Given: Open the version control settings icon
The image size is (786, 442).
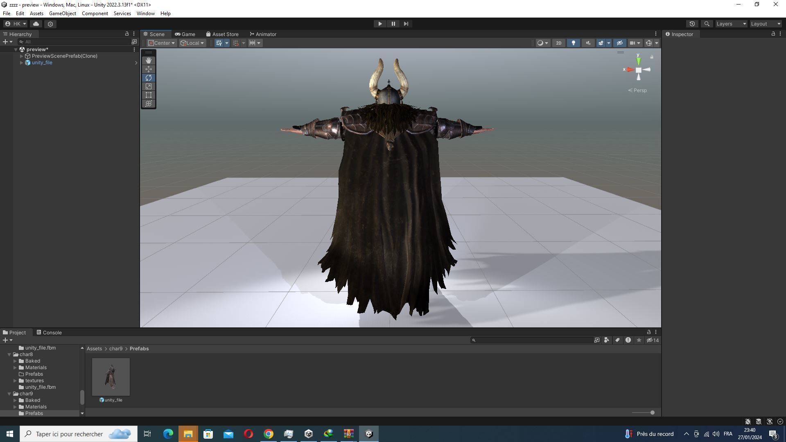Looking at the screenshot, I should tap(50, 24).
